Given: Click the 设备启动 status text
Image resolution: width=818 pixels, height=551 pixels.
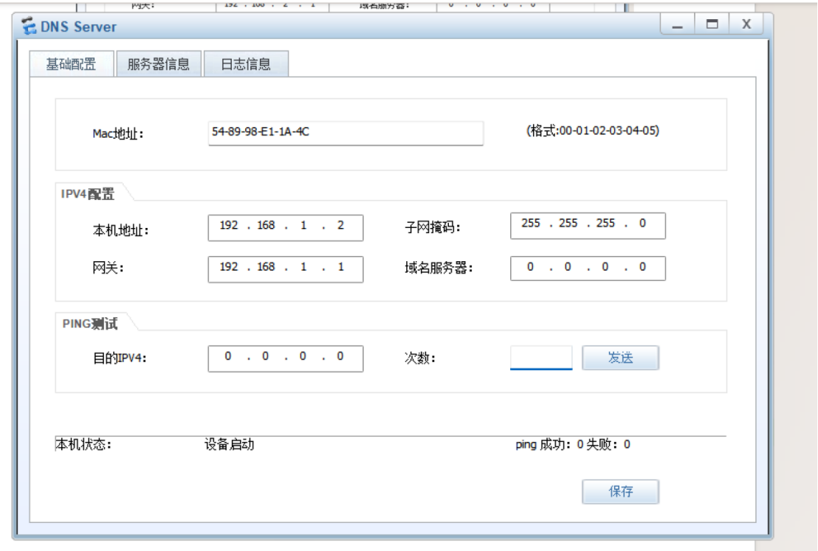Looking at the screenshot, I should coord(229,445).
